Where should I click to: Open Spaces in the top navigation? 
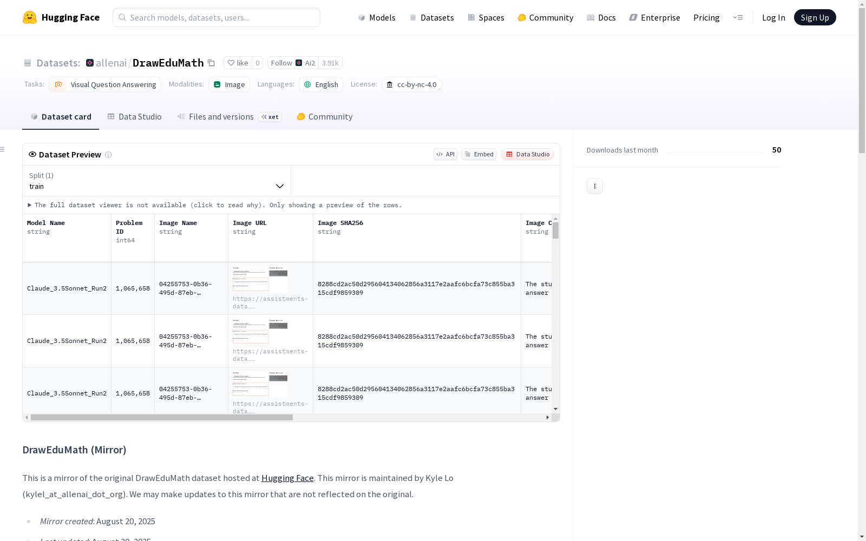pyautogui.click(x=486, y=17)
